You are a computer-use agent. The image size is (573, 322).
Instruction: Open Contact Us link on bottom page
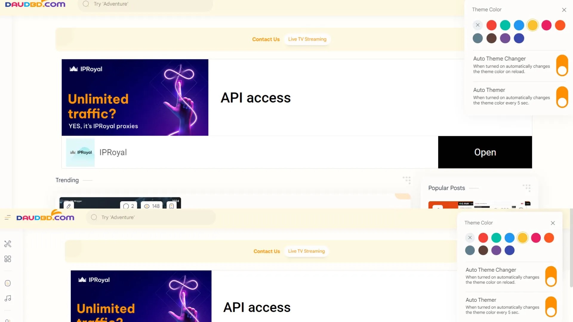[267, 251]
